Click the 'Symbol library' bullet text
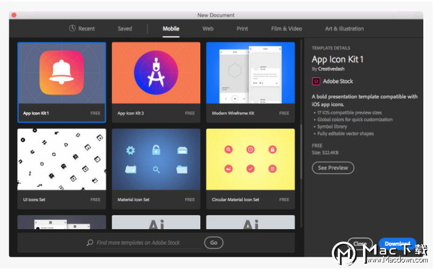433x269 pixels. [332, 126]
